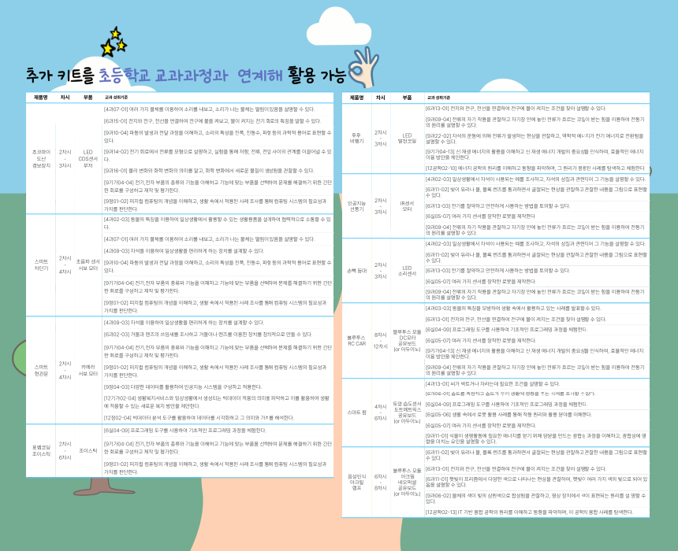Click the '[12공학02-10]' achievement standard line
678x551 pixels.
[535, 168]
